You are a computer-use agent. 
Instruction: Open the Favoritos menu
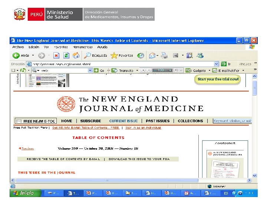(61, 47)
